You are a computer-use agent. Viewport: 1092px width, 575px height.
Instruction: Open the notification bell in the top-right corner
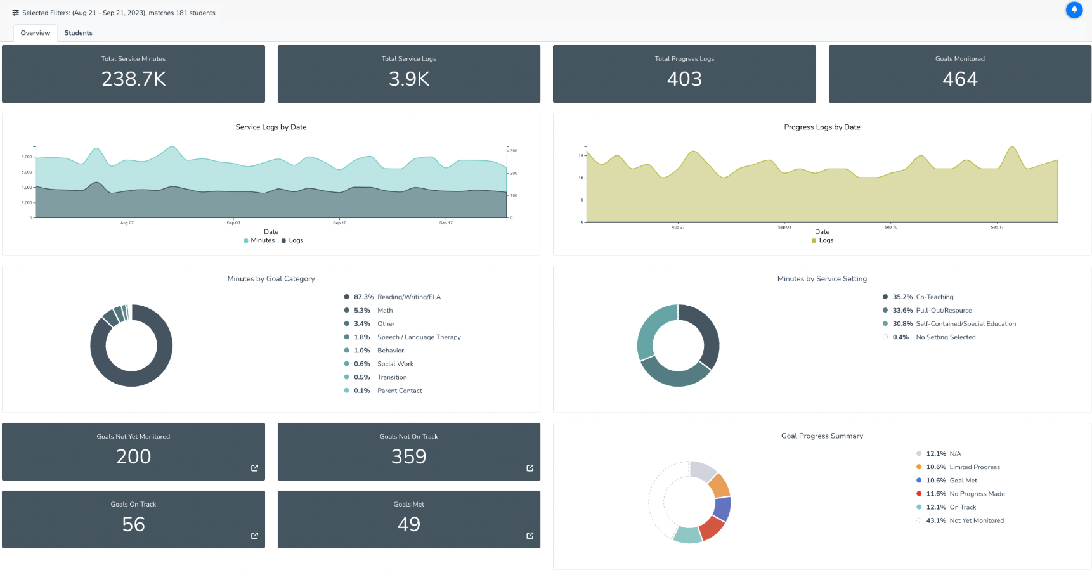[1074, 10]
